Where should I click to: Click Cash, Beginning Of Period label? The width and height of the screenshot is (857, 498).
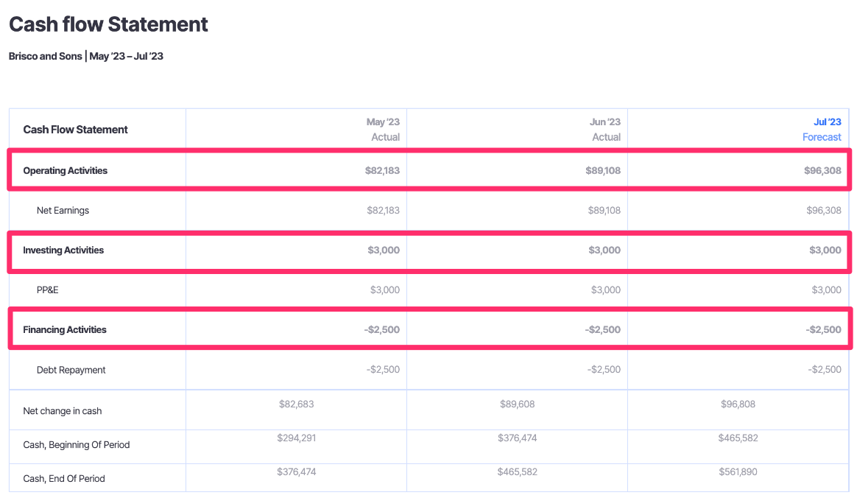tap(77, 445)
